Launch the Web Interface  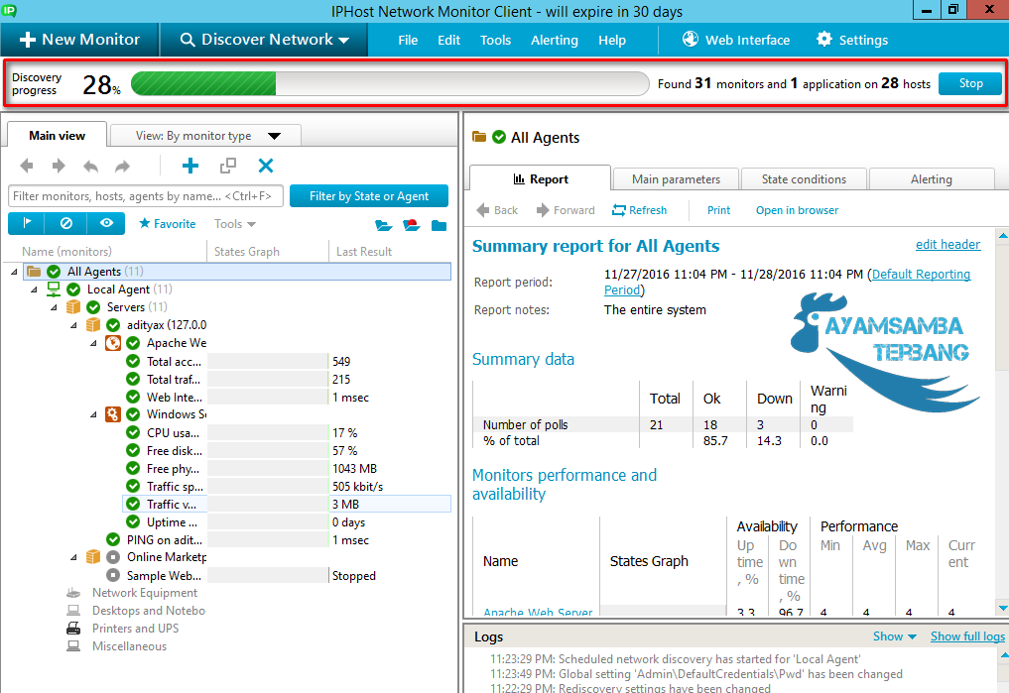[x=736, y=40]
